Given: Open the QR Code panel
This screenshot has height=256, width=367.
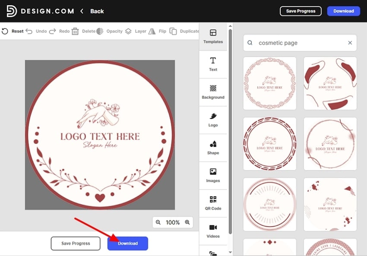Looking at the screenshot, I should pyautogui.click(x=213, y=203).
